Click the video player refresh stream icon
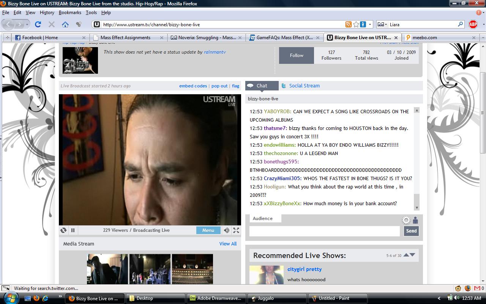Screen dimensions: 486x304 click(x=63, y=230)
